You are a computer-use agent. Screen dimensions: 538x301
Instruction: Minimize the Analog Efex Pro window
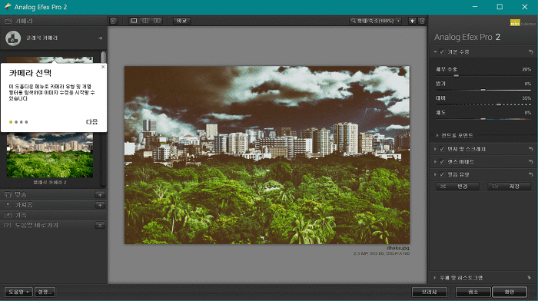click(x=475, y=7)
